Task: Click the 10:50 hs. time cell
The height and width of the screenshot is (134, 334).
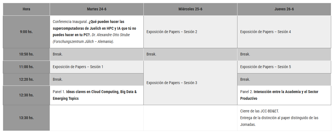Action: 26,54
